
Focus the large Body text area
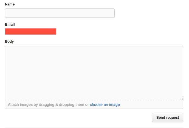(94, 73)
